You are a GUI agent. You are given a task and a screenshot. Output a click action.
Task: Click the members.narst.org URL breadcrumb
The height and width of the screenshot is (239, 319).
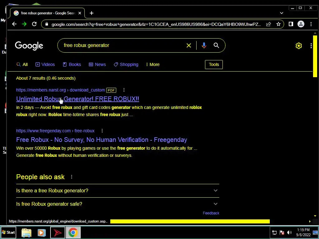[60, 90]
